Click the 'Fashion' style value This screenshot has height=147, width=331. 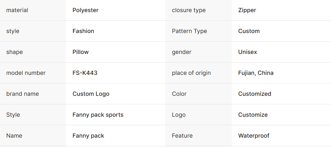tap(83, 31)
